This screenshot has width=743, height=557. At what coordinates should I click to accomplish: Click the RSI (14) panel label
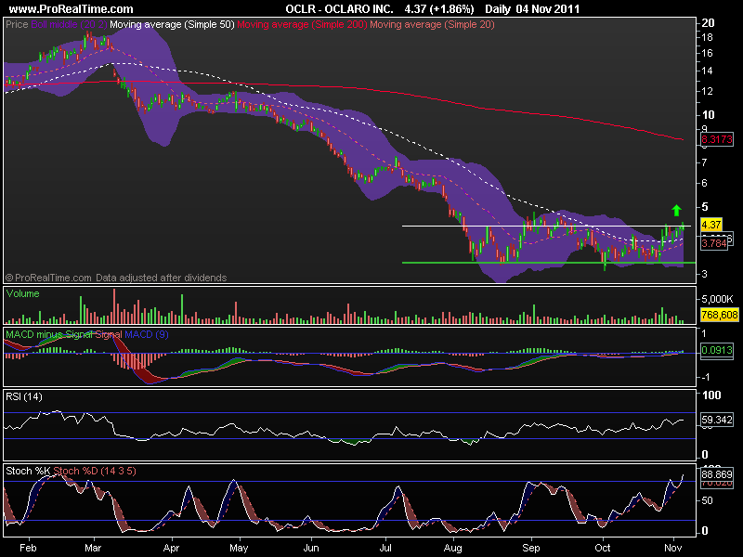[x=24, y=397]
